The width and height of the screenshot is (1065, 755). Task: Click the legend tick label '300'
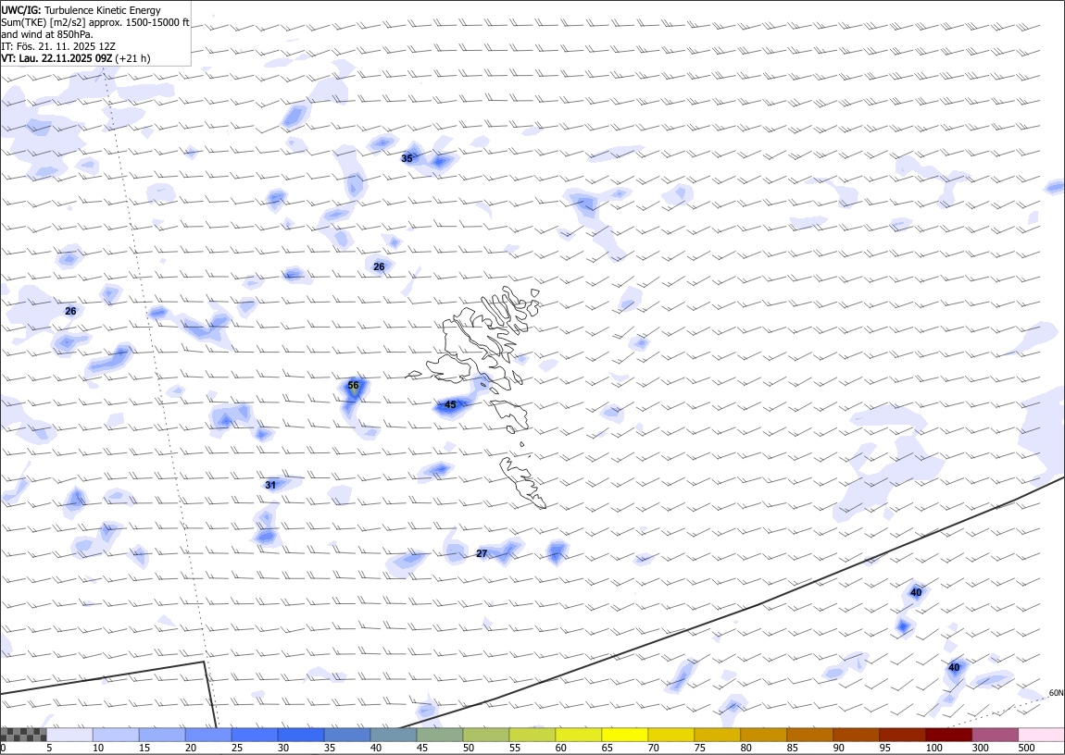(x=980, y=748)
